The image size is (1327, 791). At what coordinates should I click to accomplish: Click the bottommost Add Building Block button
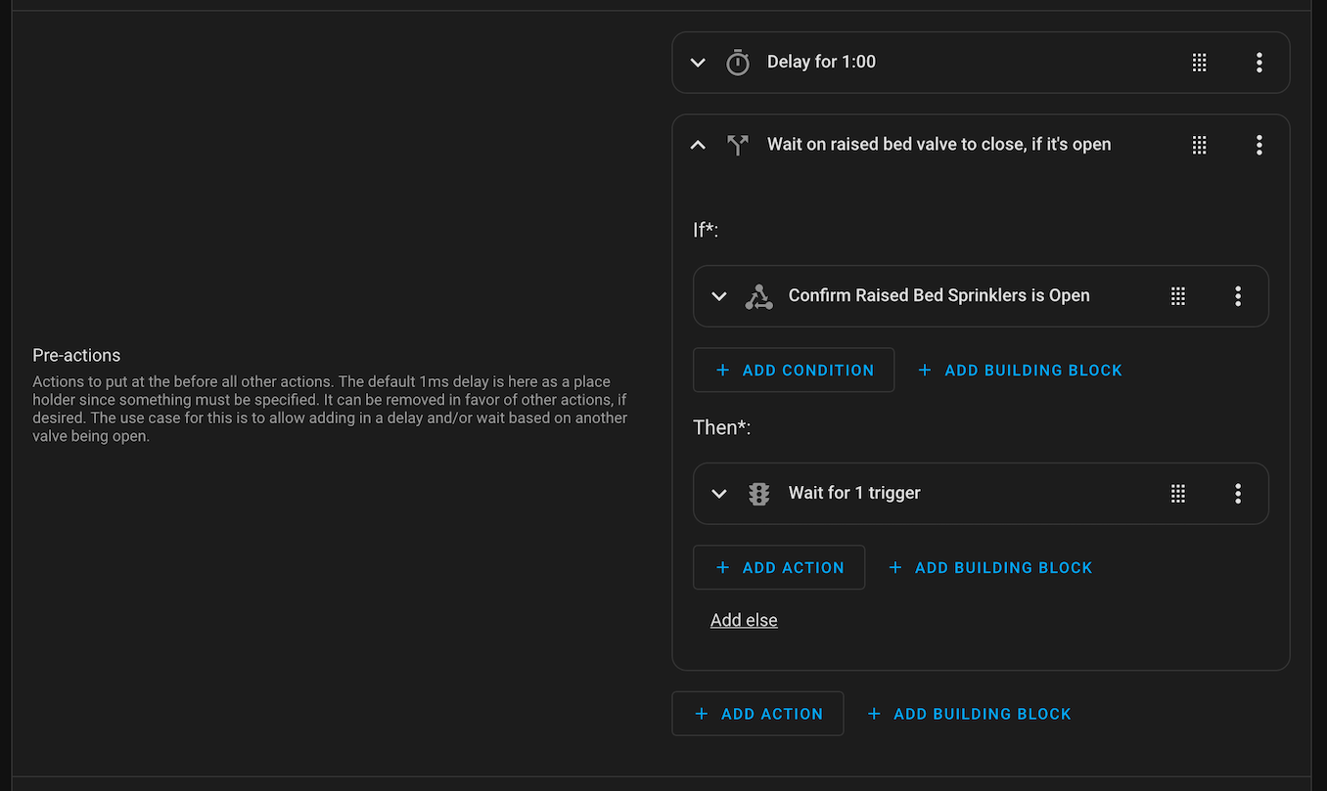pos(969,715)
